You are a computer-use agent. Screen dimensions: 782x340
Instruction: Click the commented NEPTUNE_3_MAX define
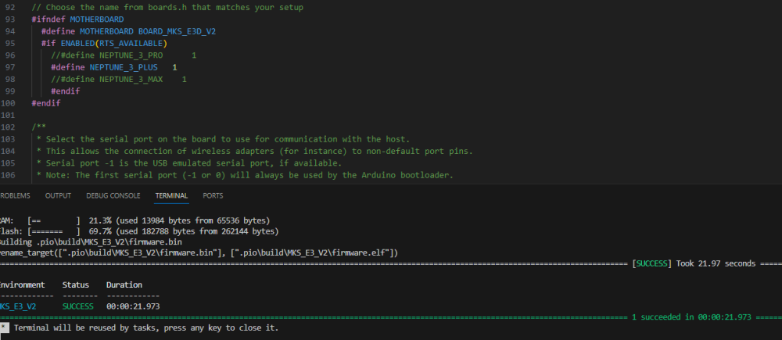109,79
